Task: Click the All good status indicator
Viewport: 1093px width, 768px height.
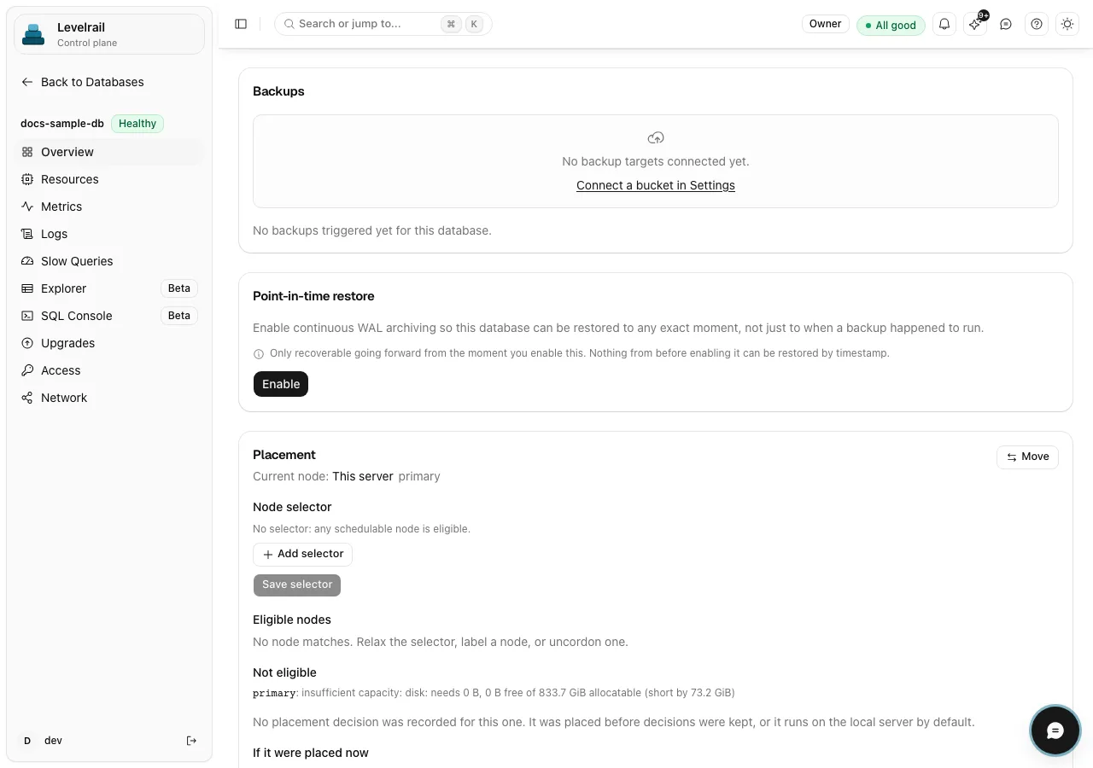Action: tap(891, 25)
